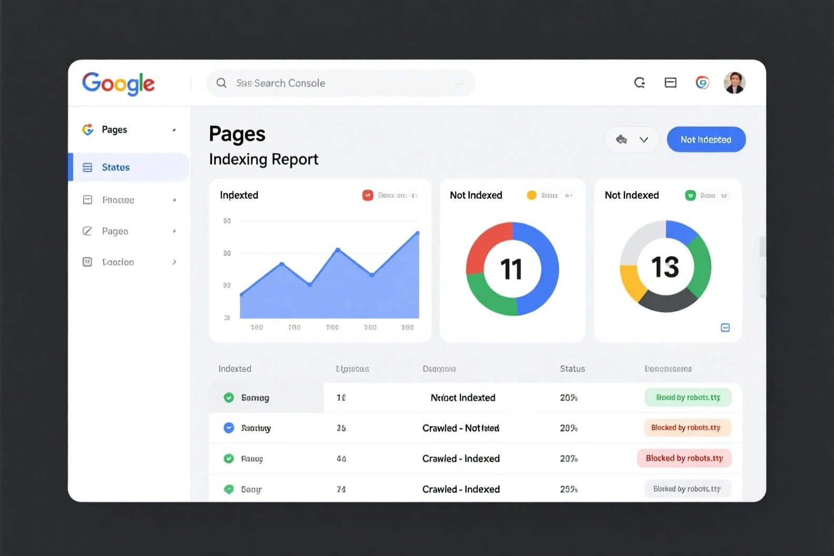Click the red Blocked by robots tag

[684, 458]
